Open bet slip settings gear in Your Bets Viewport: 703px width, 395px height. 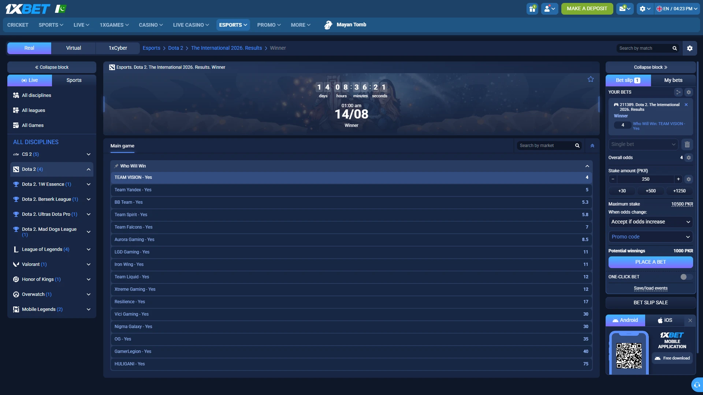[x=689, y=92]
